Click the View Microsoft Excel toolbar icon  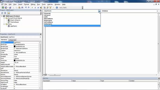3,7
